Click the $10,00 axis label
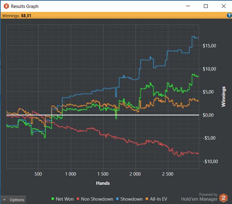This screenshot has width=232, height=204. click(x=209, y=69)
